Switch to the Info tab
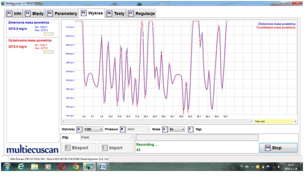 14,13
